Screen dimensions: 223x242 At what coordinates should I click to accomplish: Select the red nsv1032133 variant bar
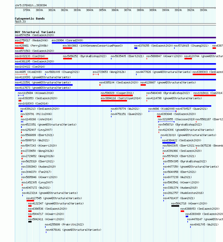click(x=32, y=59)
